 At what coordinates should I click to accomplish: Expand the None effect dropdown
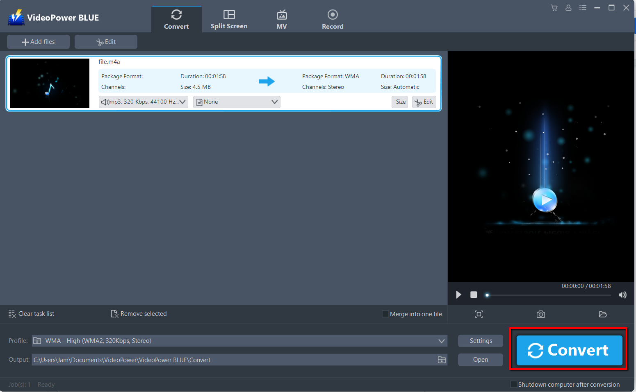pos(237,102)
